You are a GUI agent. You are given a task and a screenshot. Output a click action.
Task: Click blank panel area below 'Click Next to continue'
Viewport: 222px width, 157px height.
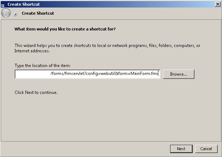click(107, 118)
